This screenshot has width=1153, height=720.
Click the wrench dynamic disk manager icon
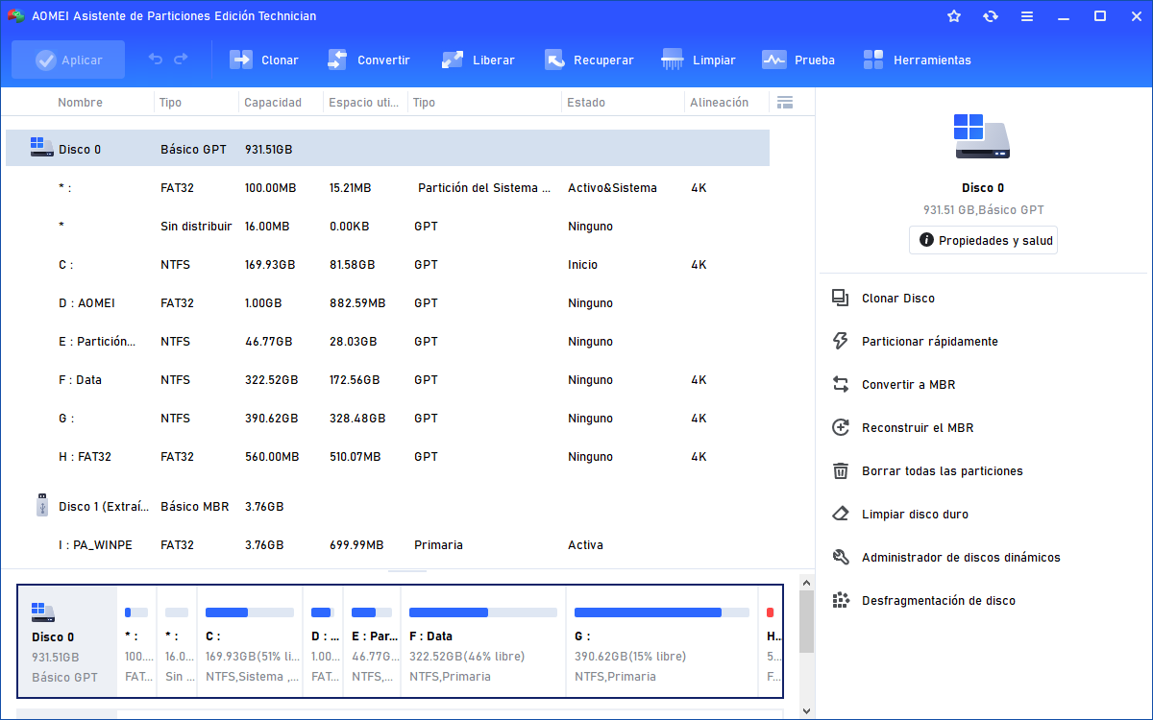pyautogui.click(x=841, y=558)
